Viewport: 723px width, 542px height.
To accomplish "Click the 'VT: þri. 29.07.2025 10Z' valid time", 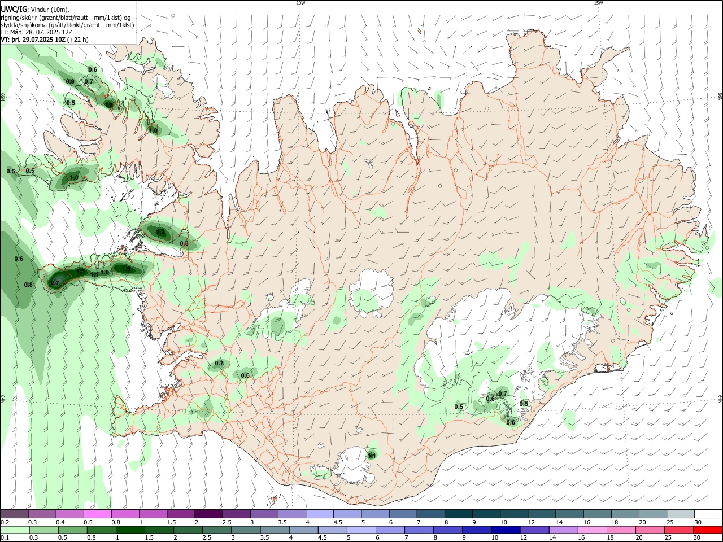I will coord(33,40).
